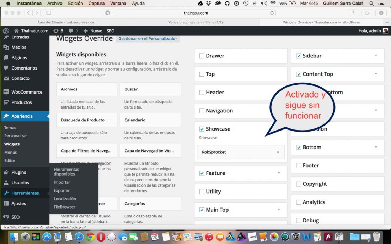Click Safari's share button
391x244 pixels.
point(353,13)
